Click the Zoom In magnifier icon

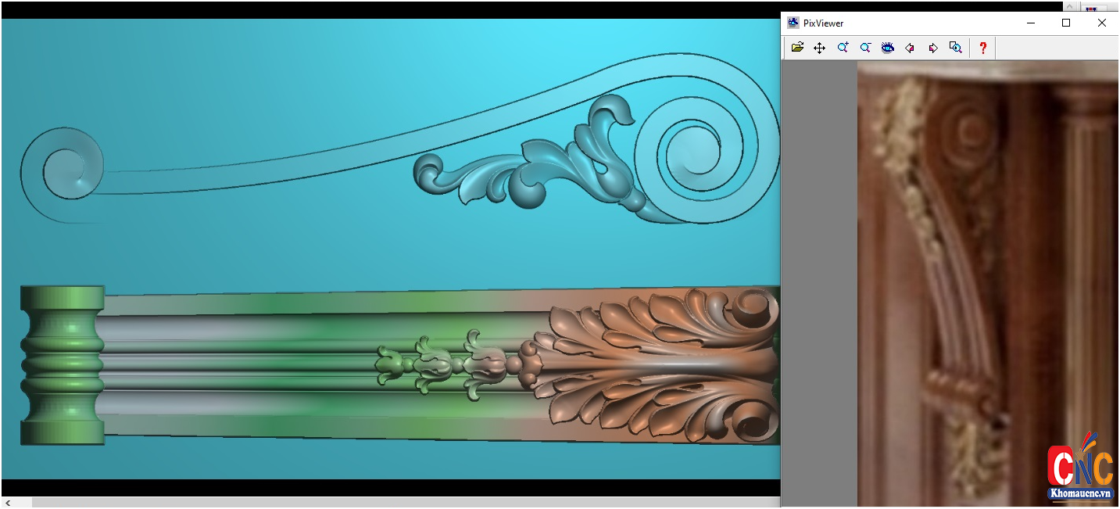[x=843, y=48]
